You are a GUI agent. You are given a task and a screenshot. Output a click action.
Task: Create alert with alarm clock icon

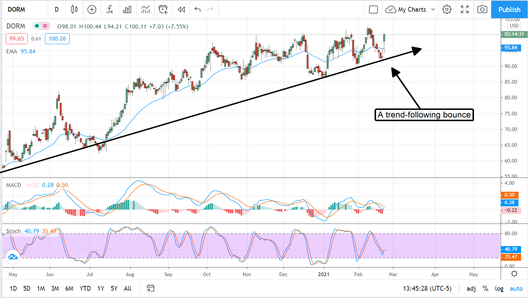click(163, 9)
